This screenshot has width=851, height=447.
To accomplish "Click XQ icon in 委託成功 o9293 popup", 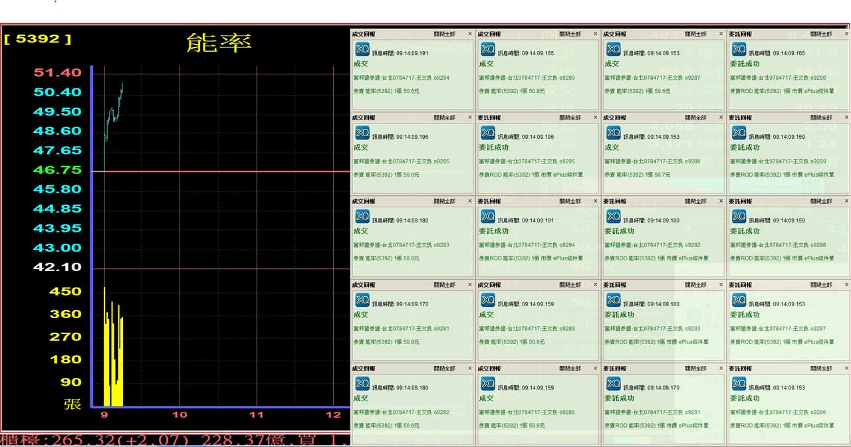I will (x=614, y=300).
